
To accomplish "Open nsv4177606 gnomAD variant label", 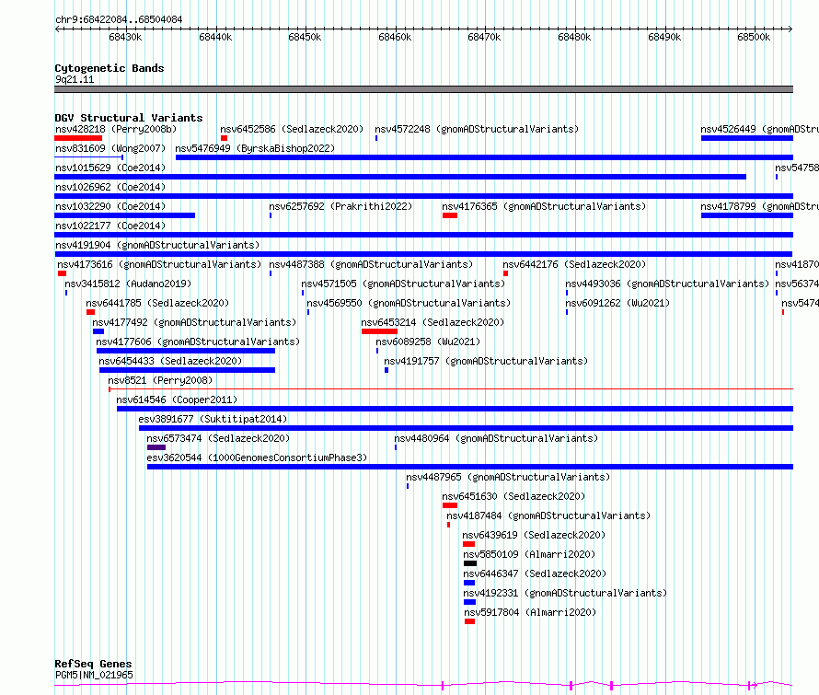I will point(198,342).
